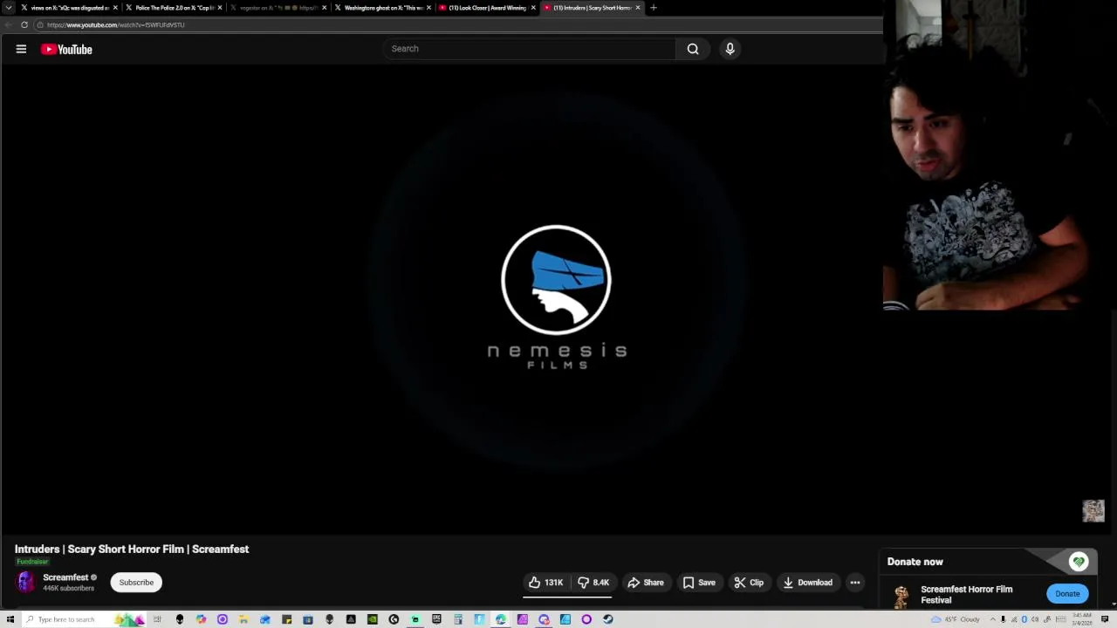This screenshot has width=1117, height=628.
Task: Click the Fundraiser label under title
Action: pos(32,562)
